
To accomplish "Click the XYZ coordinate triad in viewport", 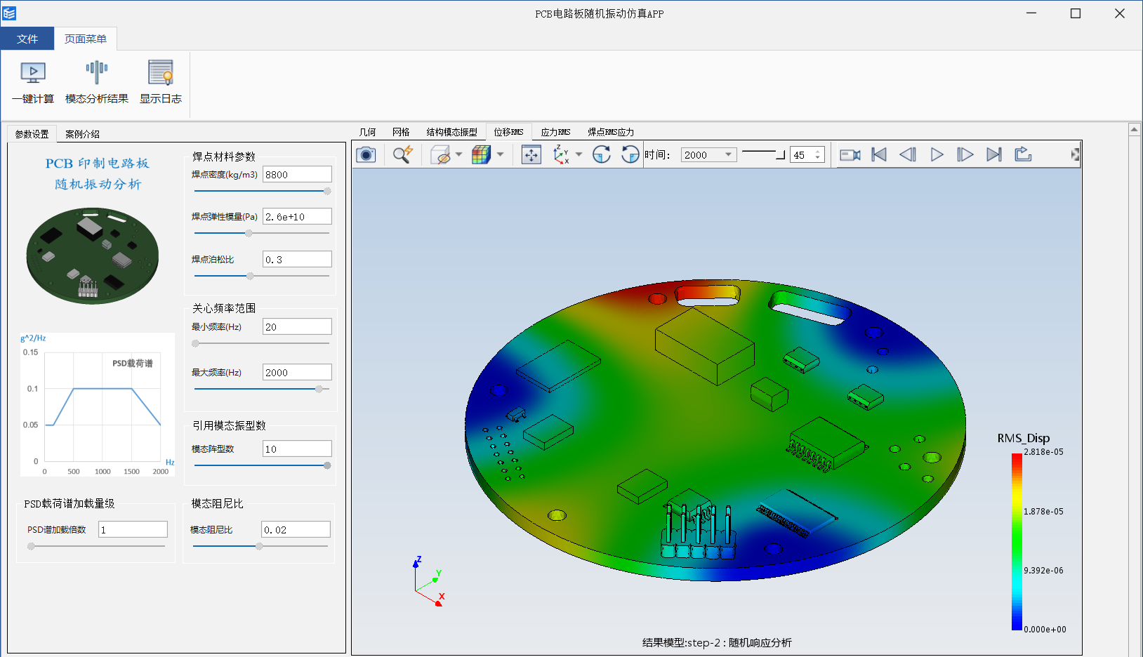I will [430, 582].
